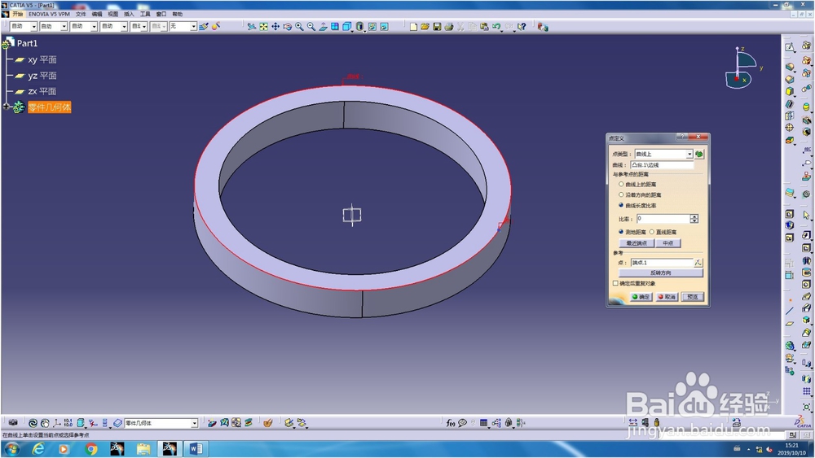
Task: Click the What's This help icon
Action: pyautogui.click(x=522, y=27)
